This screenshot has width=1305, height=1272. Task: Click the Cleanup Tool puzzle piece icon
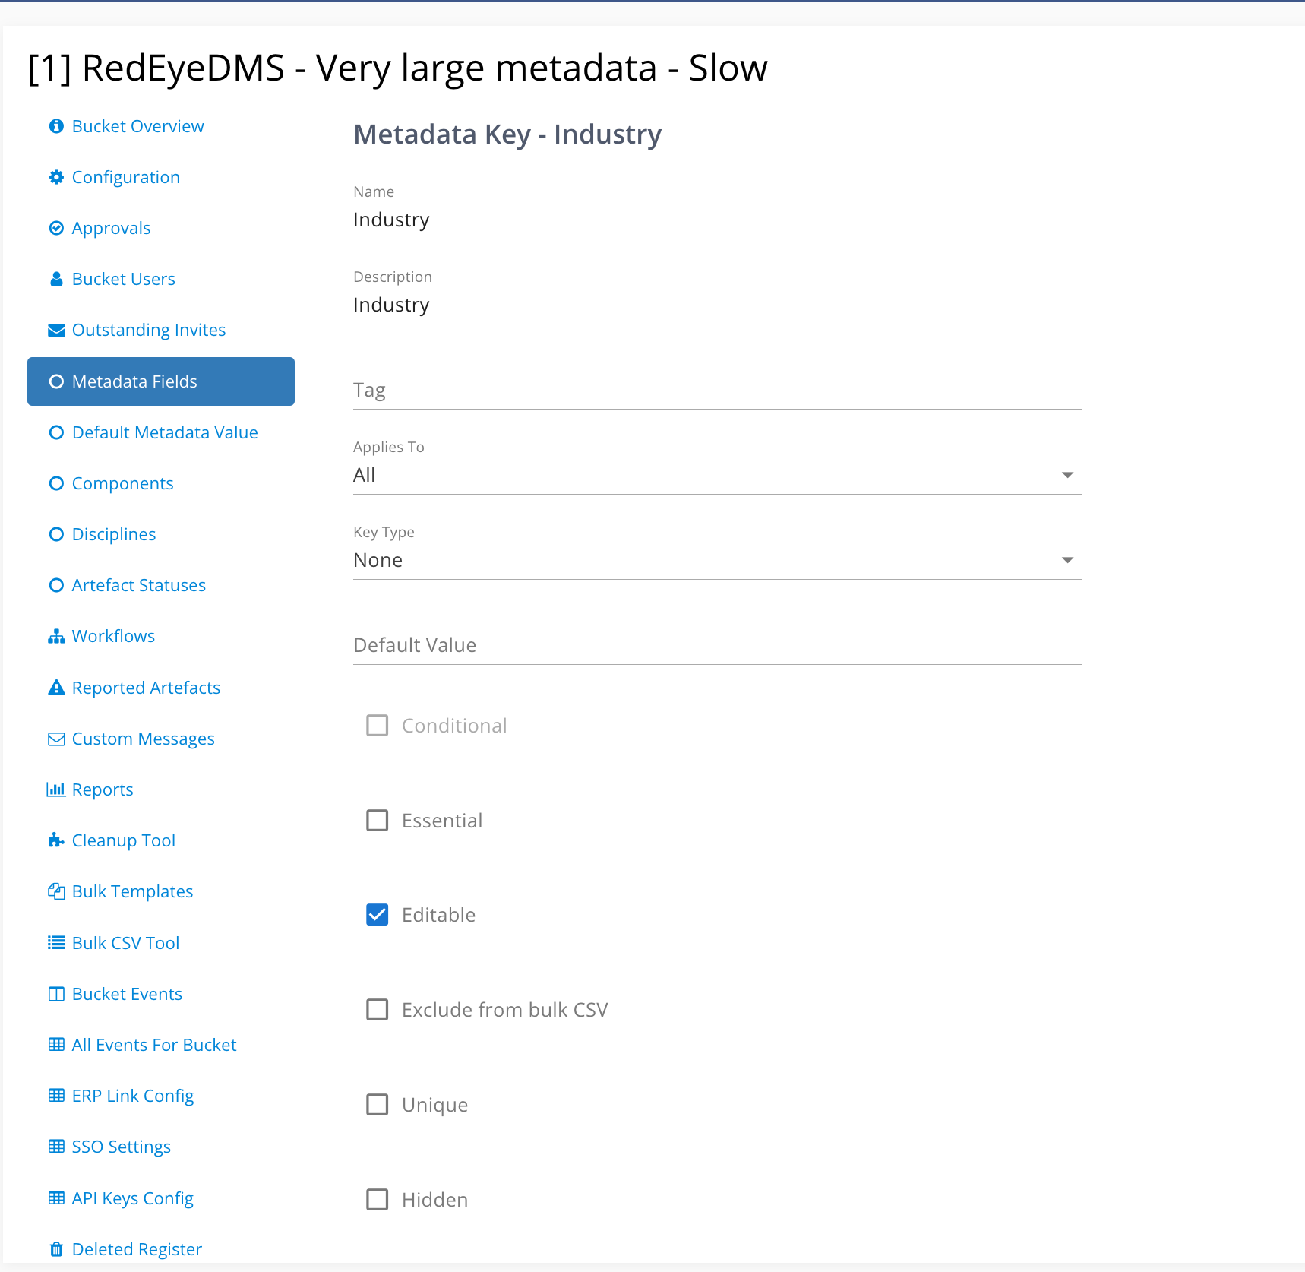(56, 840)
